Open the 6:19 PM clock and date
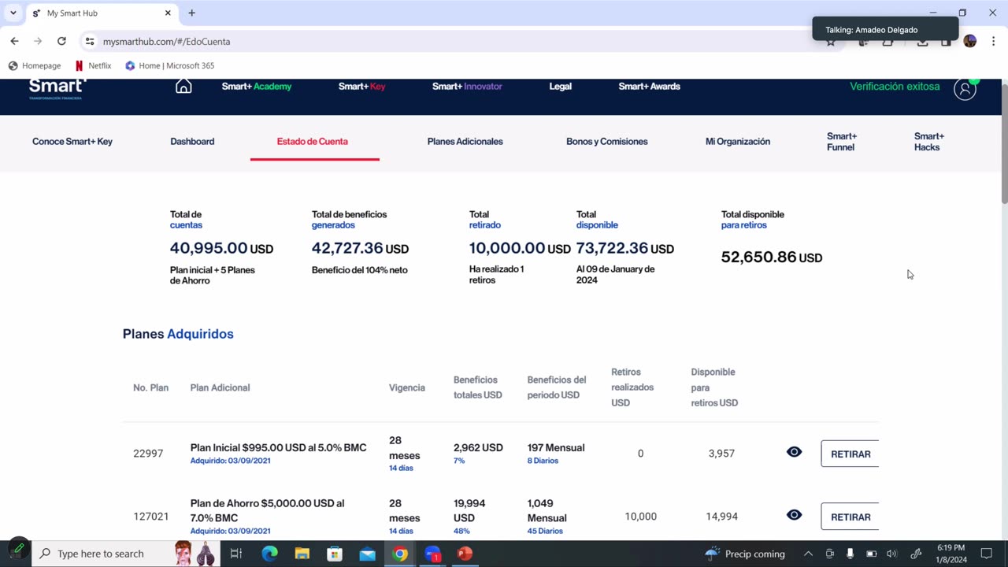 coord(951,554)
